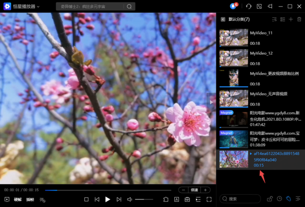Switch to mini window mode icon
Viewport: 305px width, 207px height.
pyautogui.click(x=259, y=7)
